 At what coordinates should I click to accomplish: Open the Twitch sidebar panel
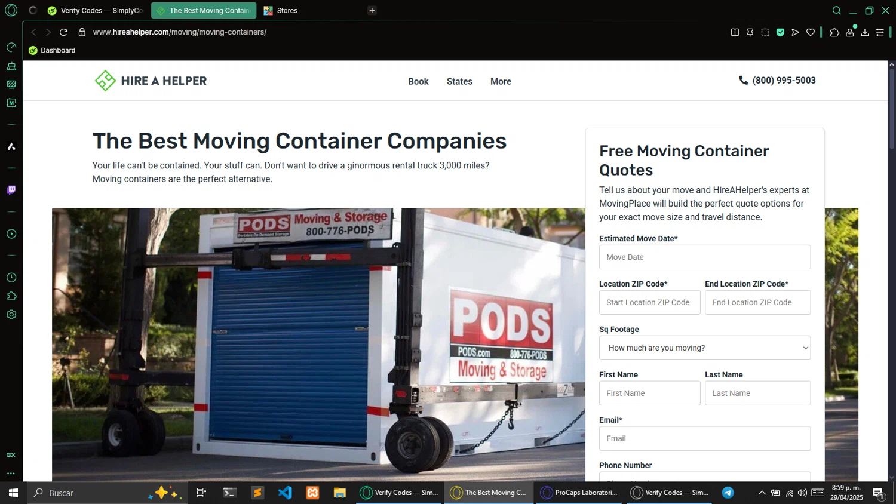11,190
